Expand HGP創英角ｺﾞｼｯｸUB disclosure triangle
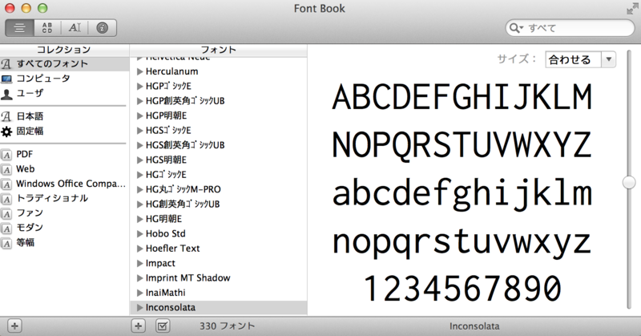The height and width of the screenshot is (336, 641). tap(139, 101)
